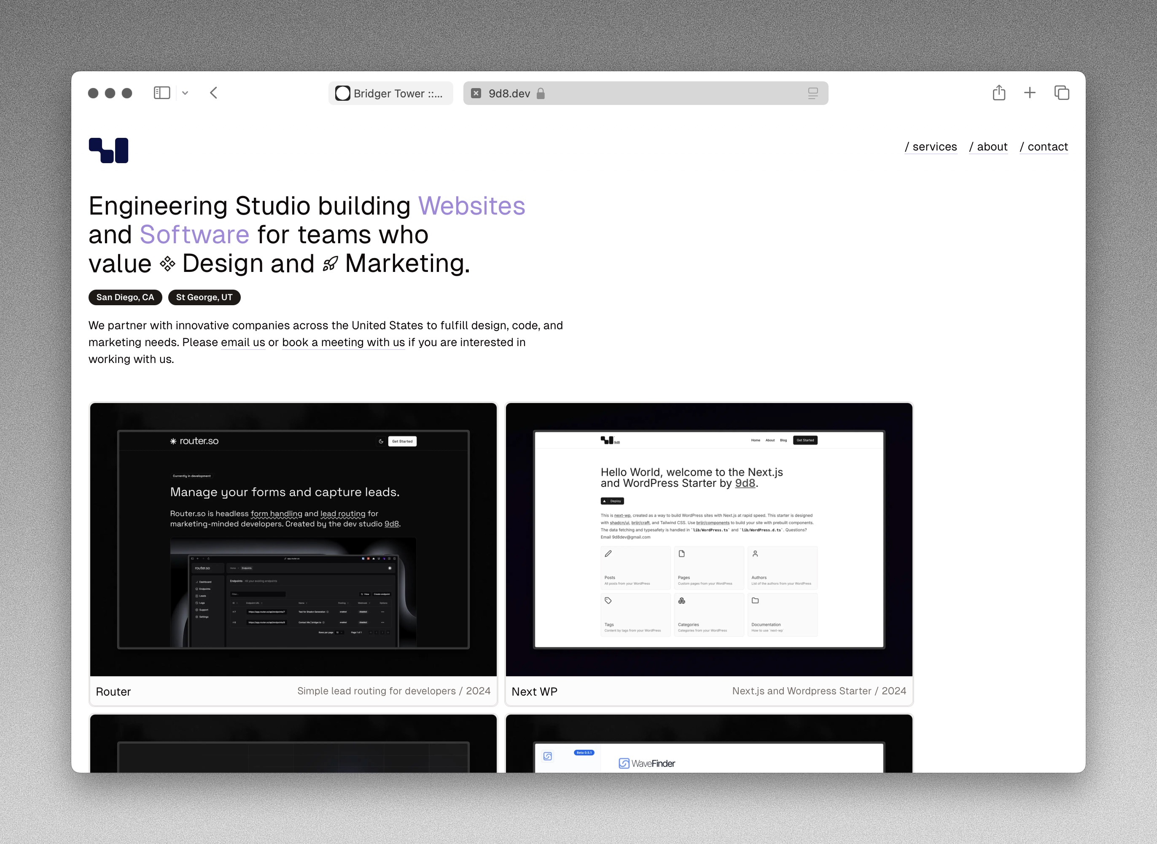Open the Next WP project thumbnail
The height and width of the screenshot is (844, 1157).
pos(709,540)
